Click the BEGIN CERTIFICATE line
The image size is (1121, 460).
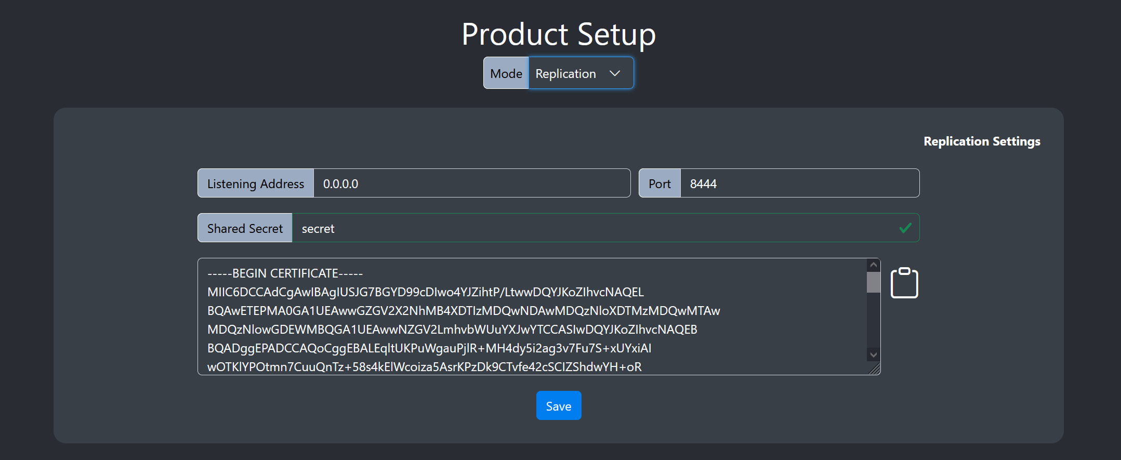pyautogui.click(x=285, y=273)
